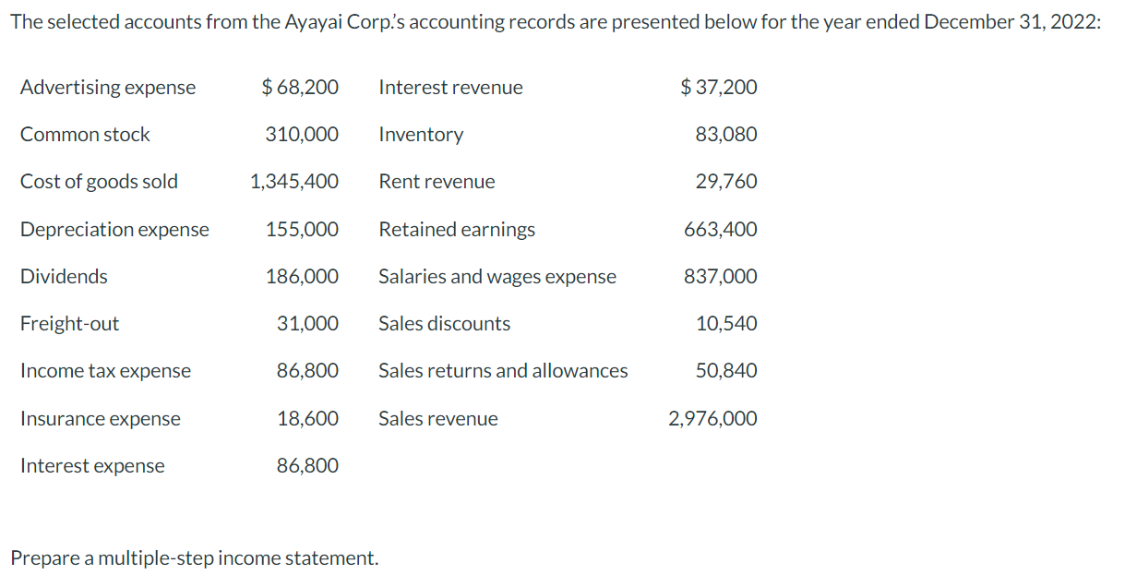Click the Inventory label
This screenshot has height=587, width=1125.
pyautogui.click(x=421, y=135)
